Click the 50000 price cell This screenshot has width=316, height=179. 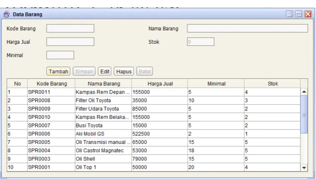click(160, 167)
